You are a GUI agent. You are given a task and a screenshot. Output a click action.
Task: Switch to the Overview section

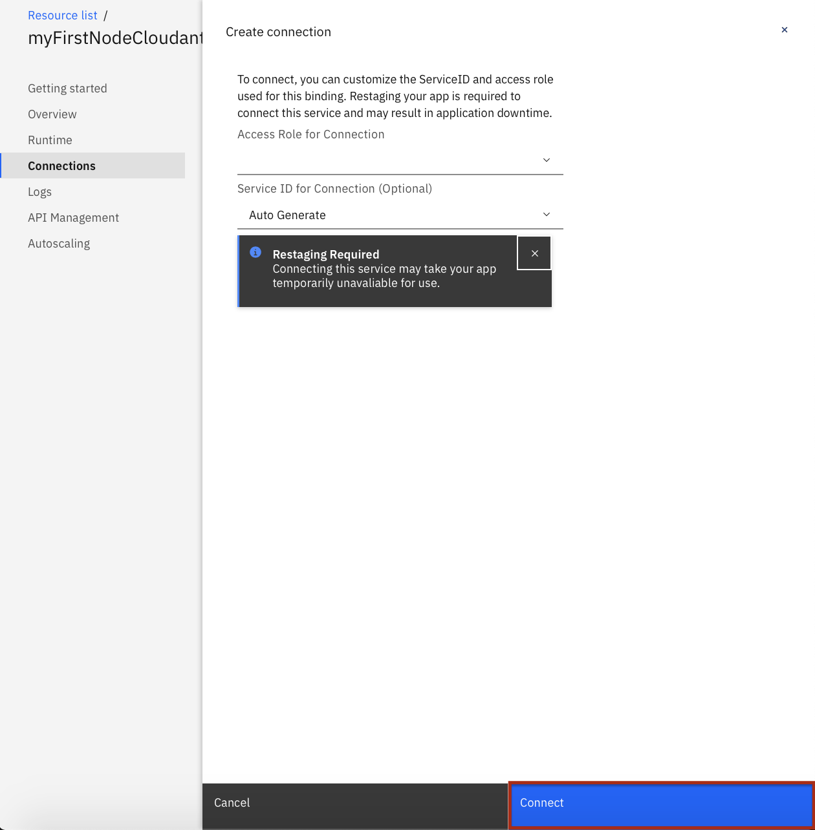coord(52,114)
